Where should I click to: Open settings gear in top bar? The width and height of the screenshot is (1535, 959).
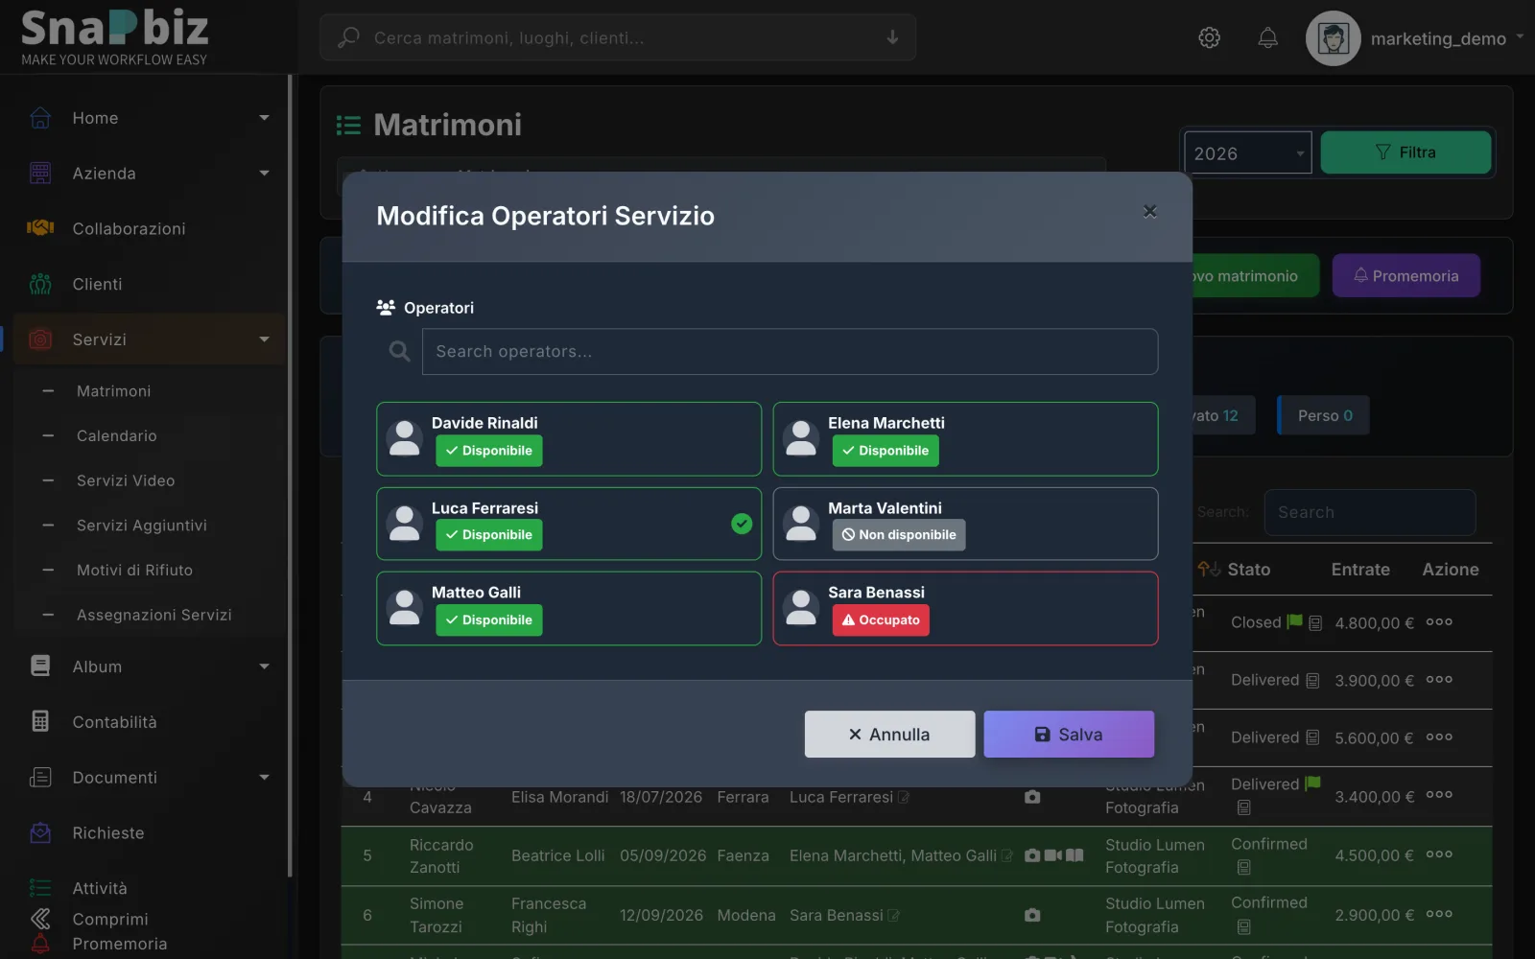(1209, 37)
